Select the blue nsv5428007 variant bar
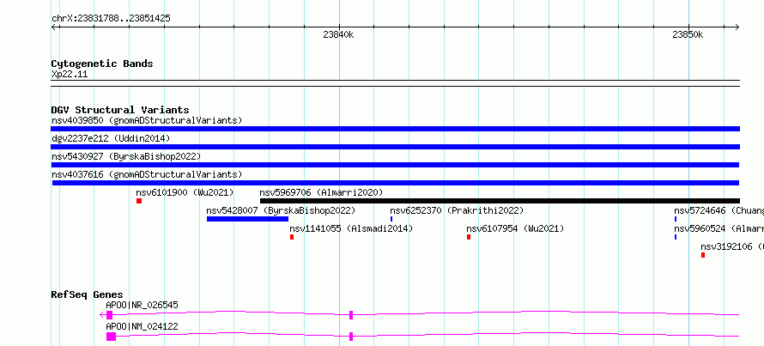 click(247, 219)
